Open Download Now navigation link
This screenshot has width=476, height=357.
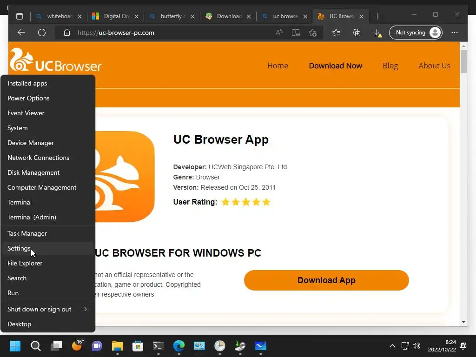pyautogui.click(x=335, y=66)
